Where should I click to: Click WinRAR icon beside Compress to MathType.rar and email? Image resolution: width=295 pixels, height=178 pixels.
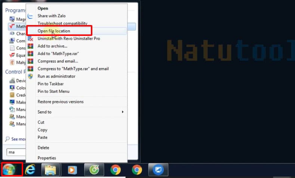coord(30,69)
